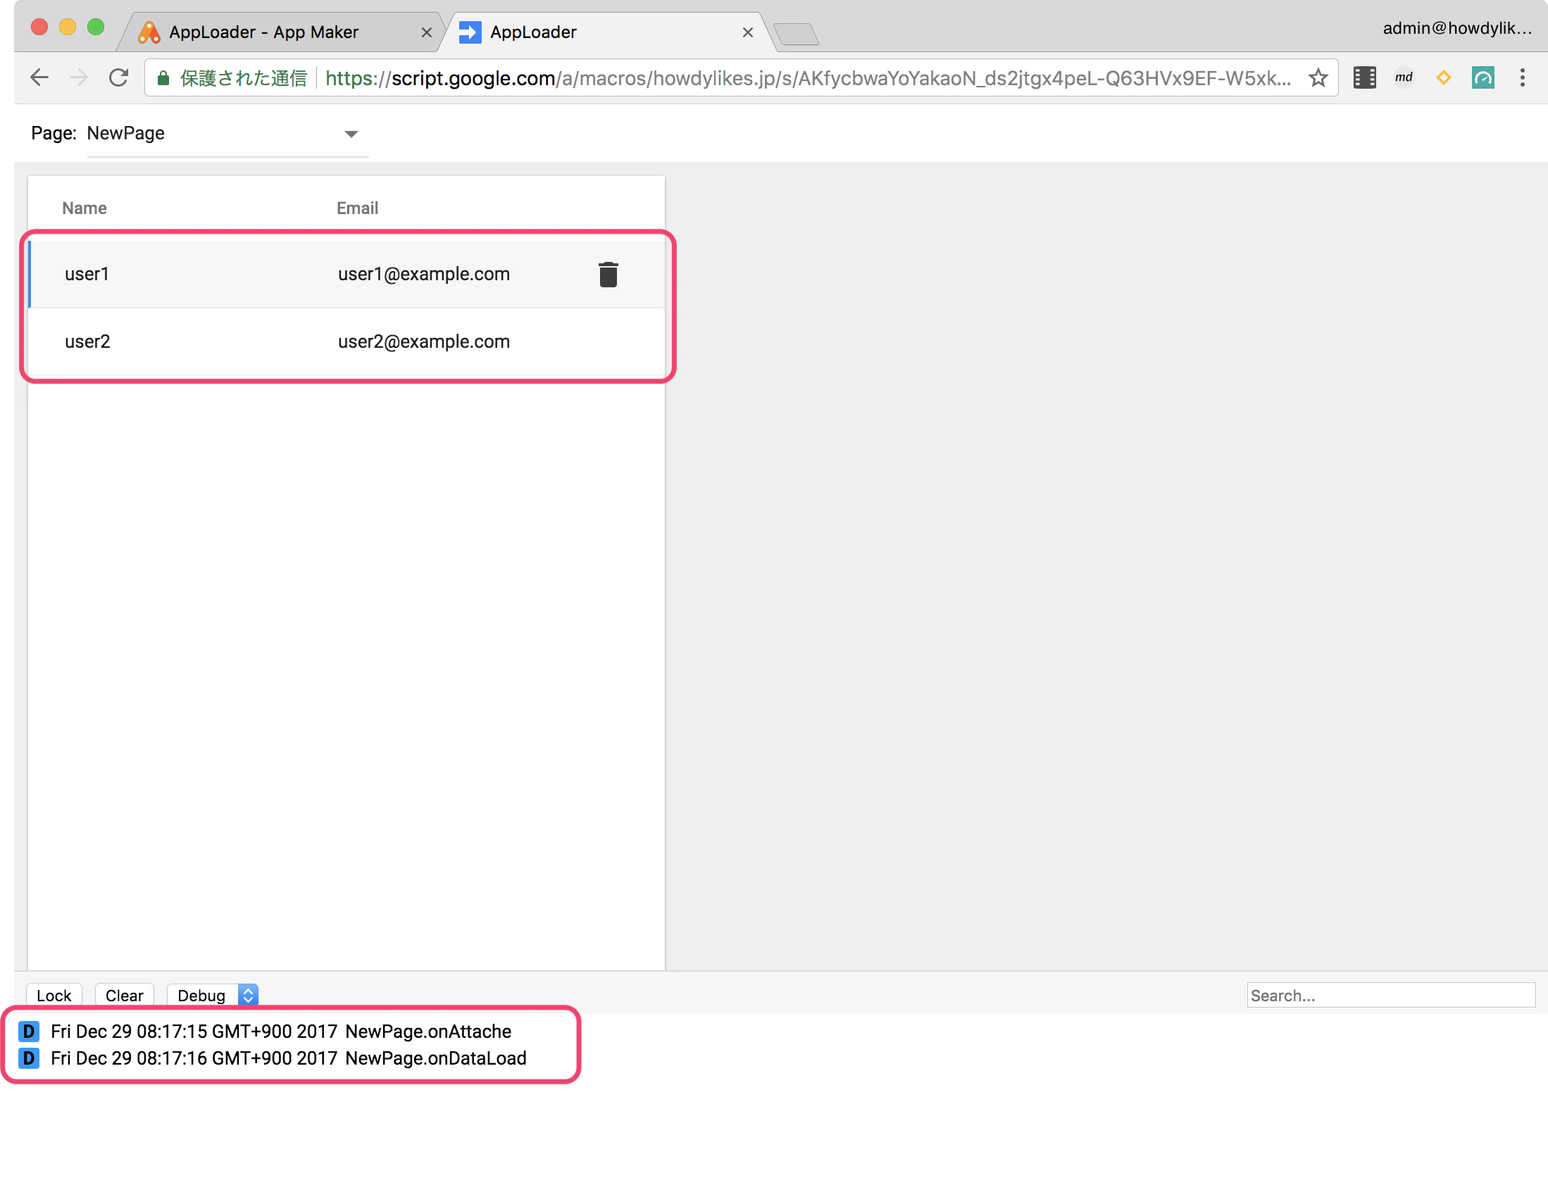Click the Lock log button
Screen dimensions: 1548x1197
tap(54, 995)
